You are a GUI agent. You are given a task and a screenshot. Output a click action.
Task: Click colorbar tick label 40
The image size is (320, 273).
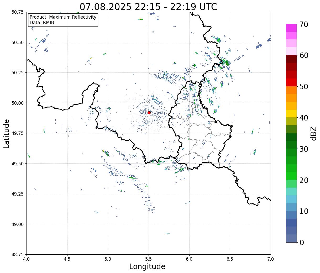pos(304,118)
